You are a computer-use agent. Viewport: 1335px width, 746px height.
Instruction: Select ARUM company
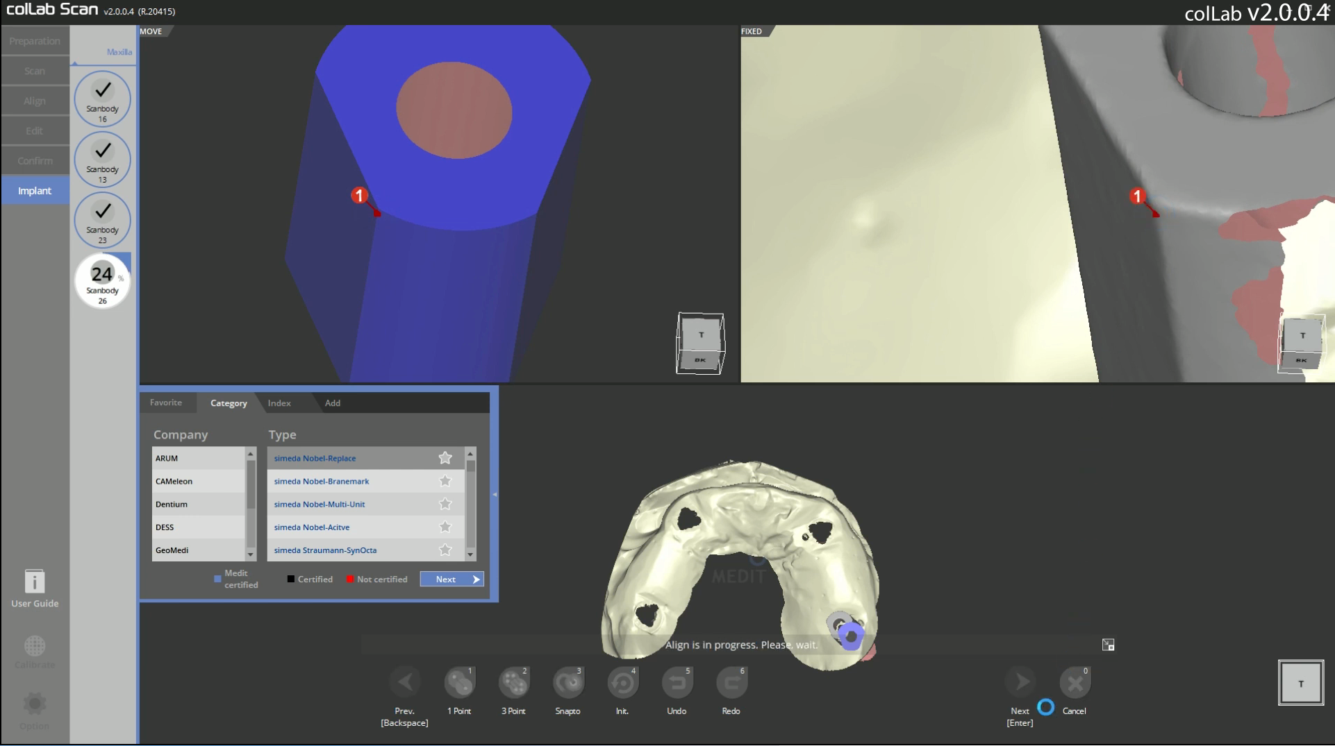(199, 458)
